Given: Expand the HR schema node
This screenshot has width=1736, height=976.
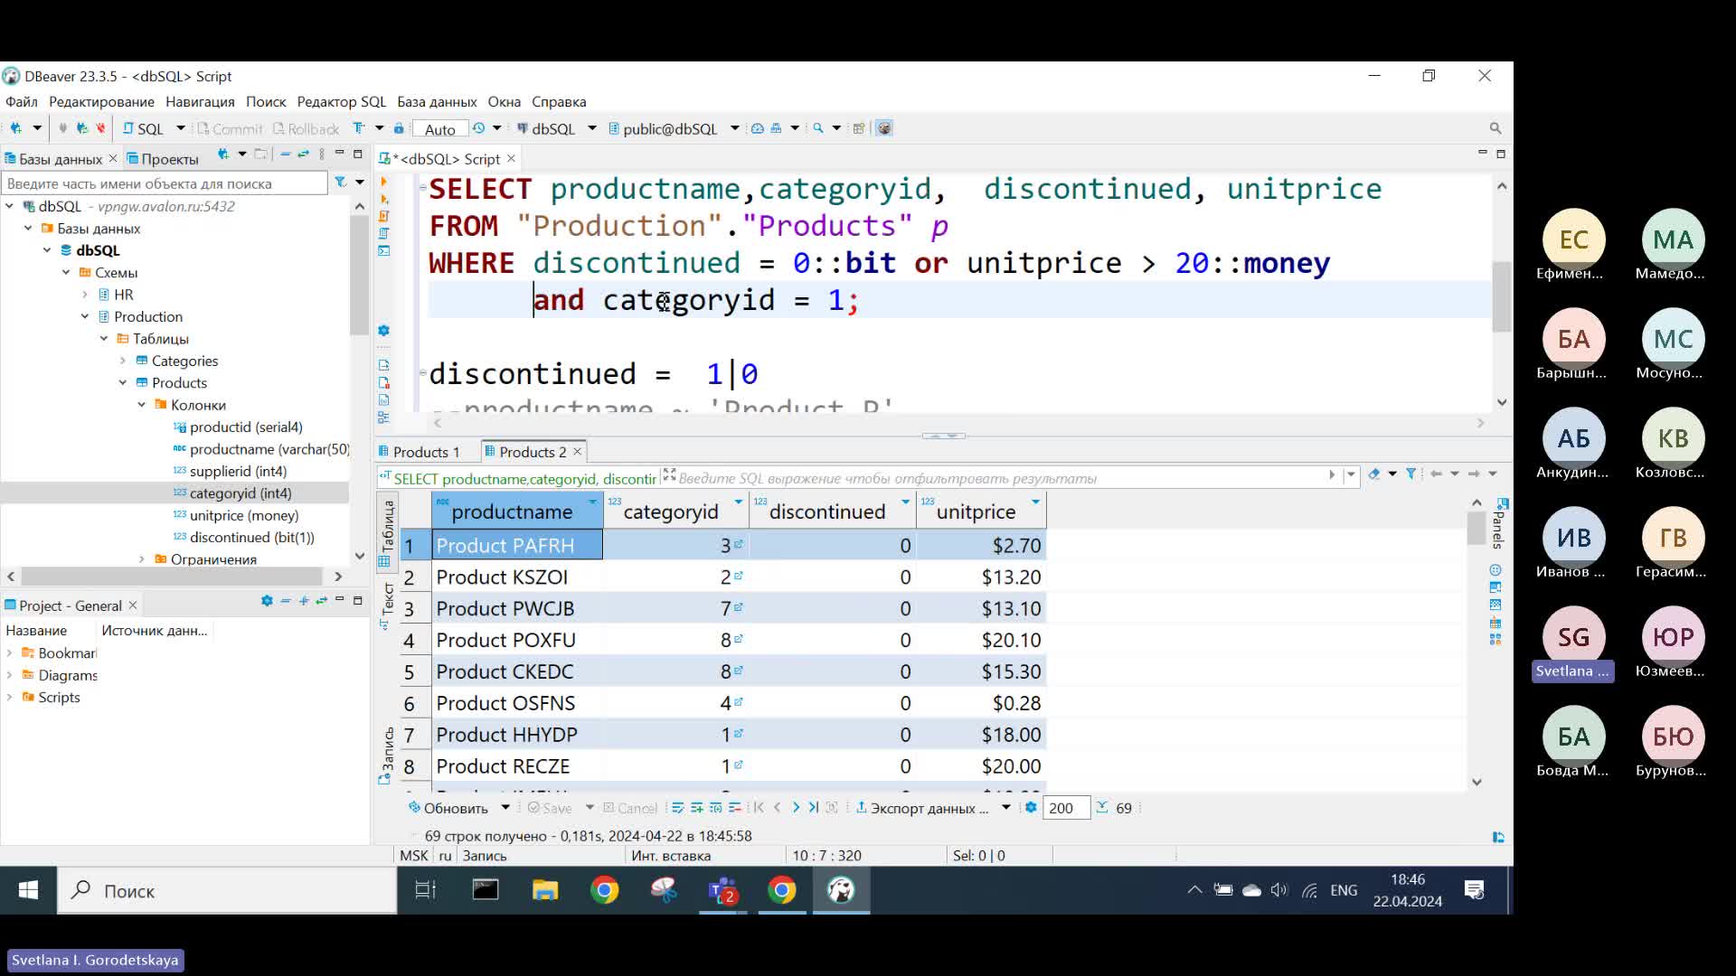Looking at the screenshot, I should pos(85,295).
